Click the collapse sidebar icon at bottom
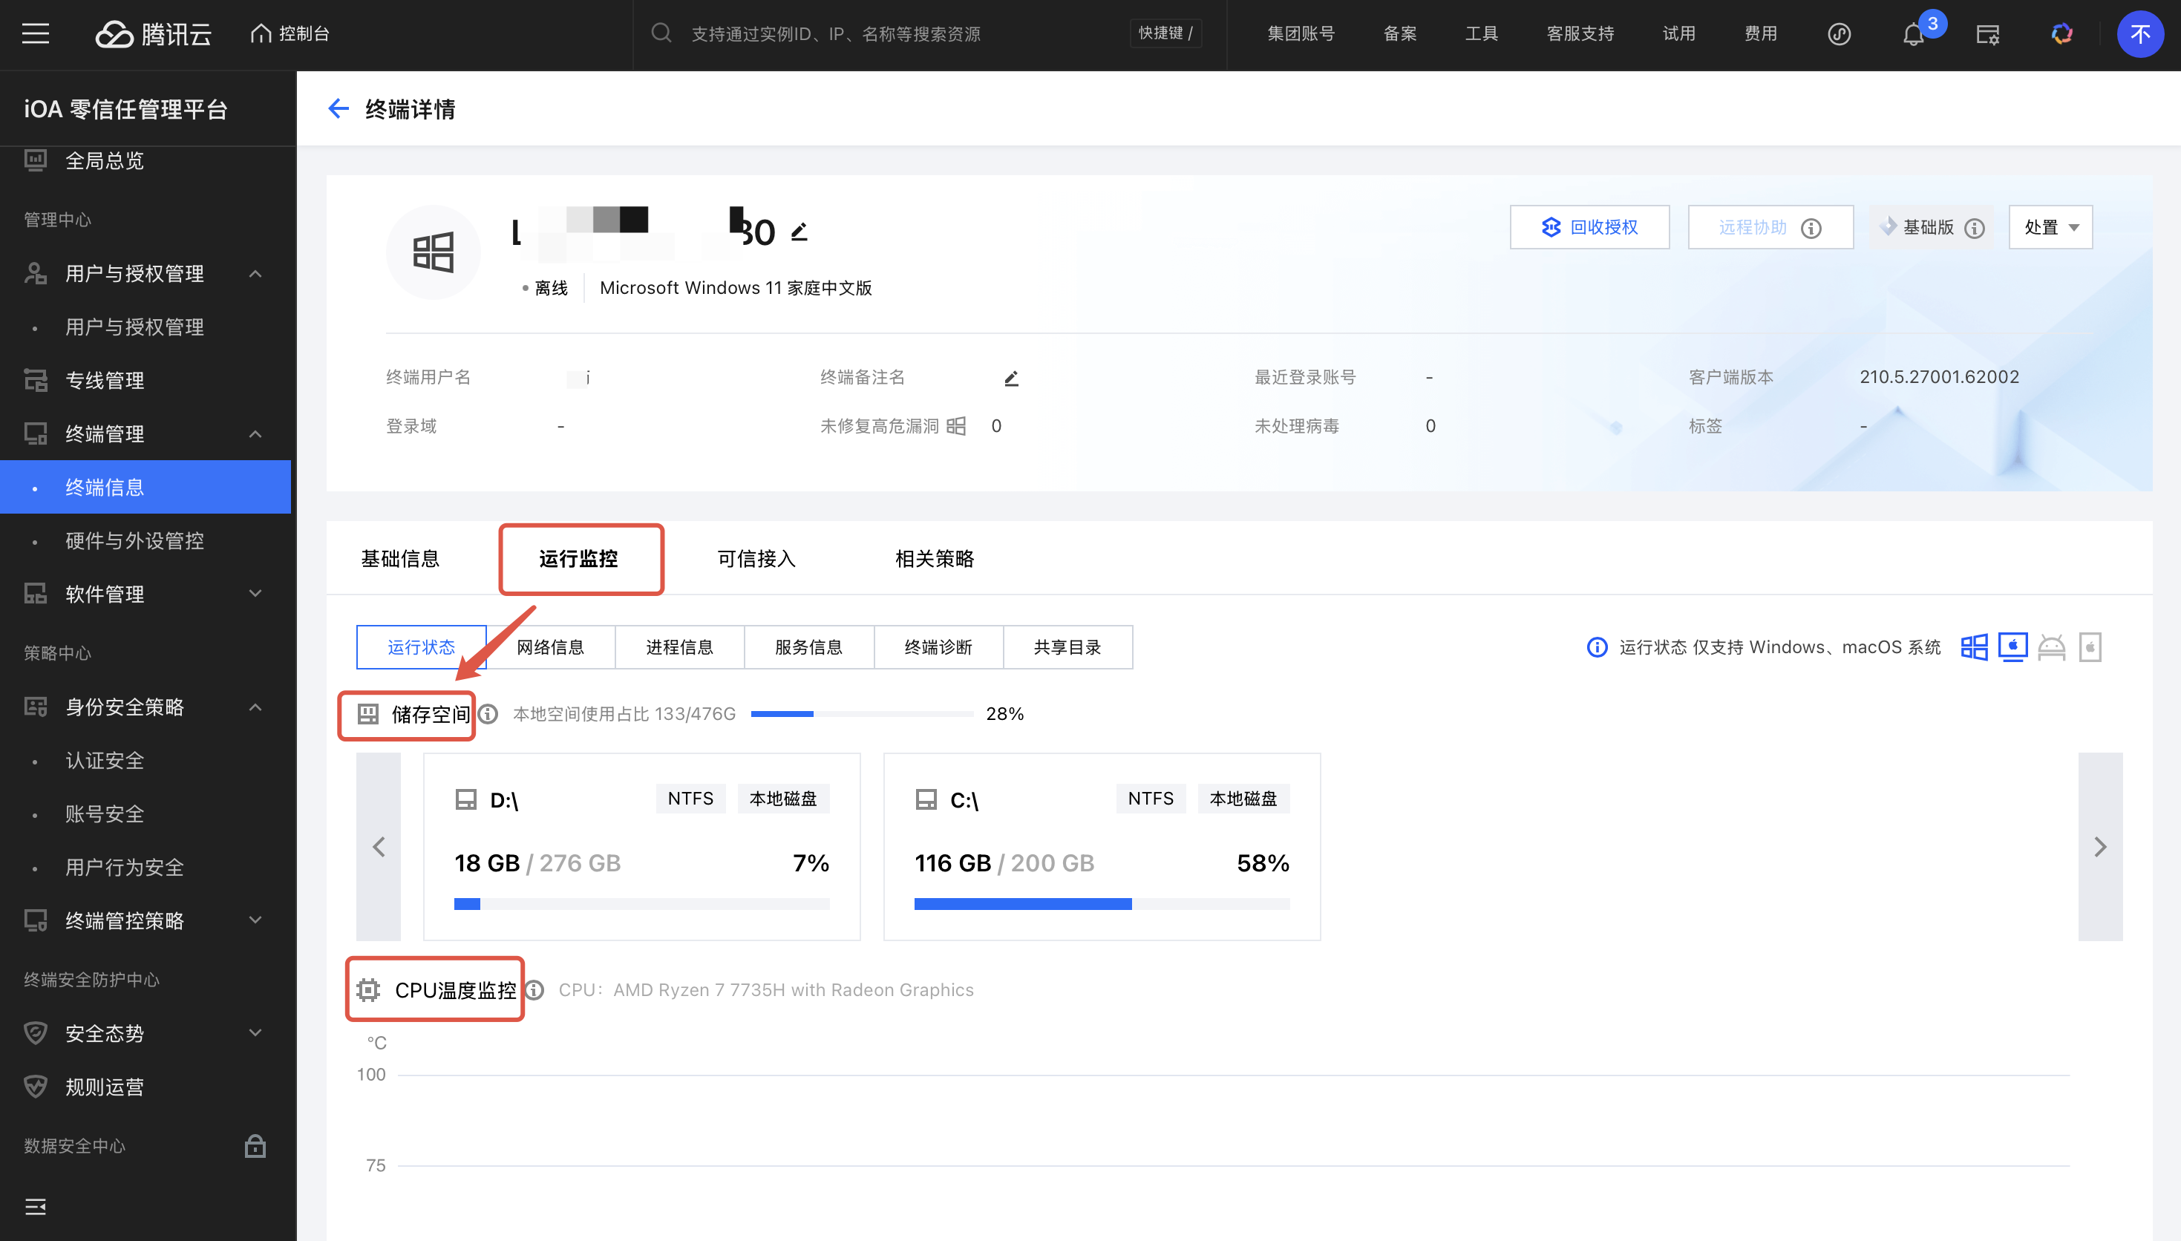 35,1206
